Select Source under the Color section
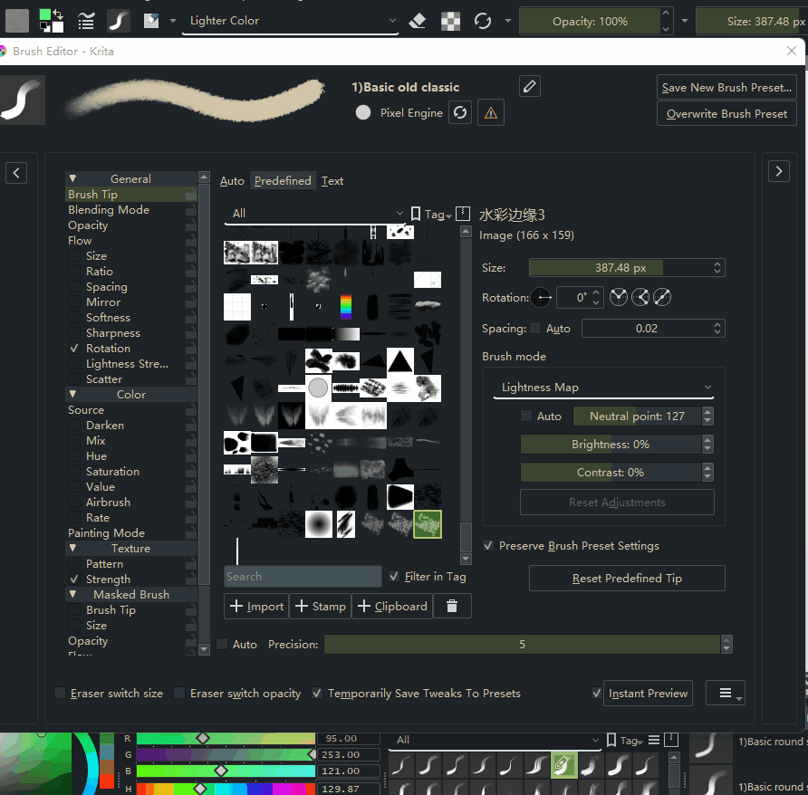The height and width of the screenshot is (795, 808). (86, 409)
